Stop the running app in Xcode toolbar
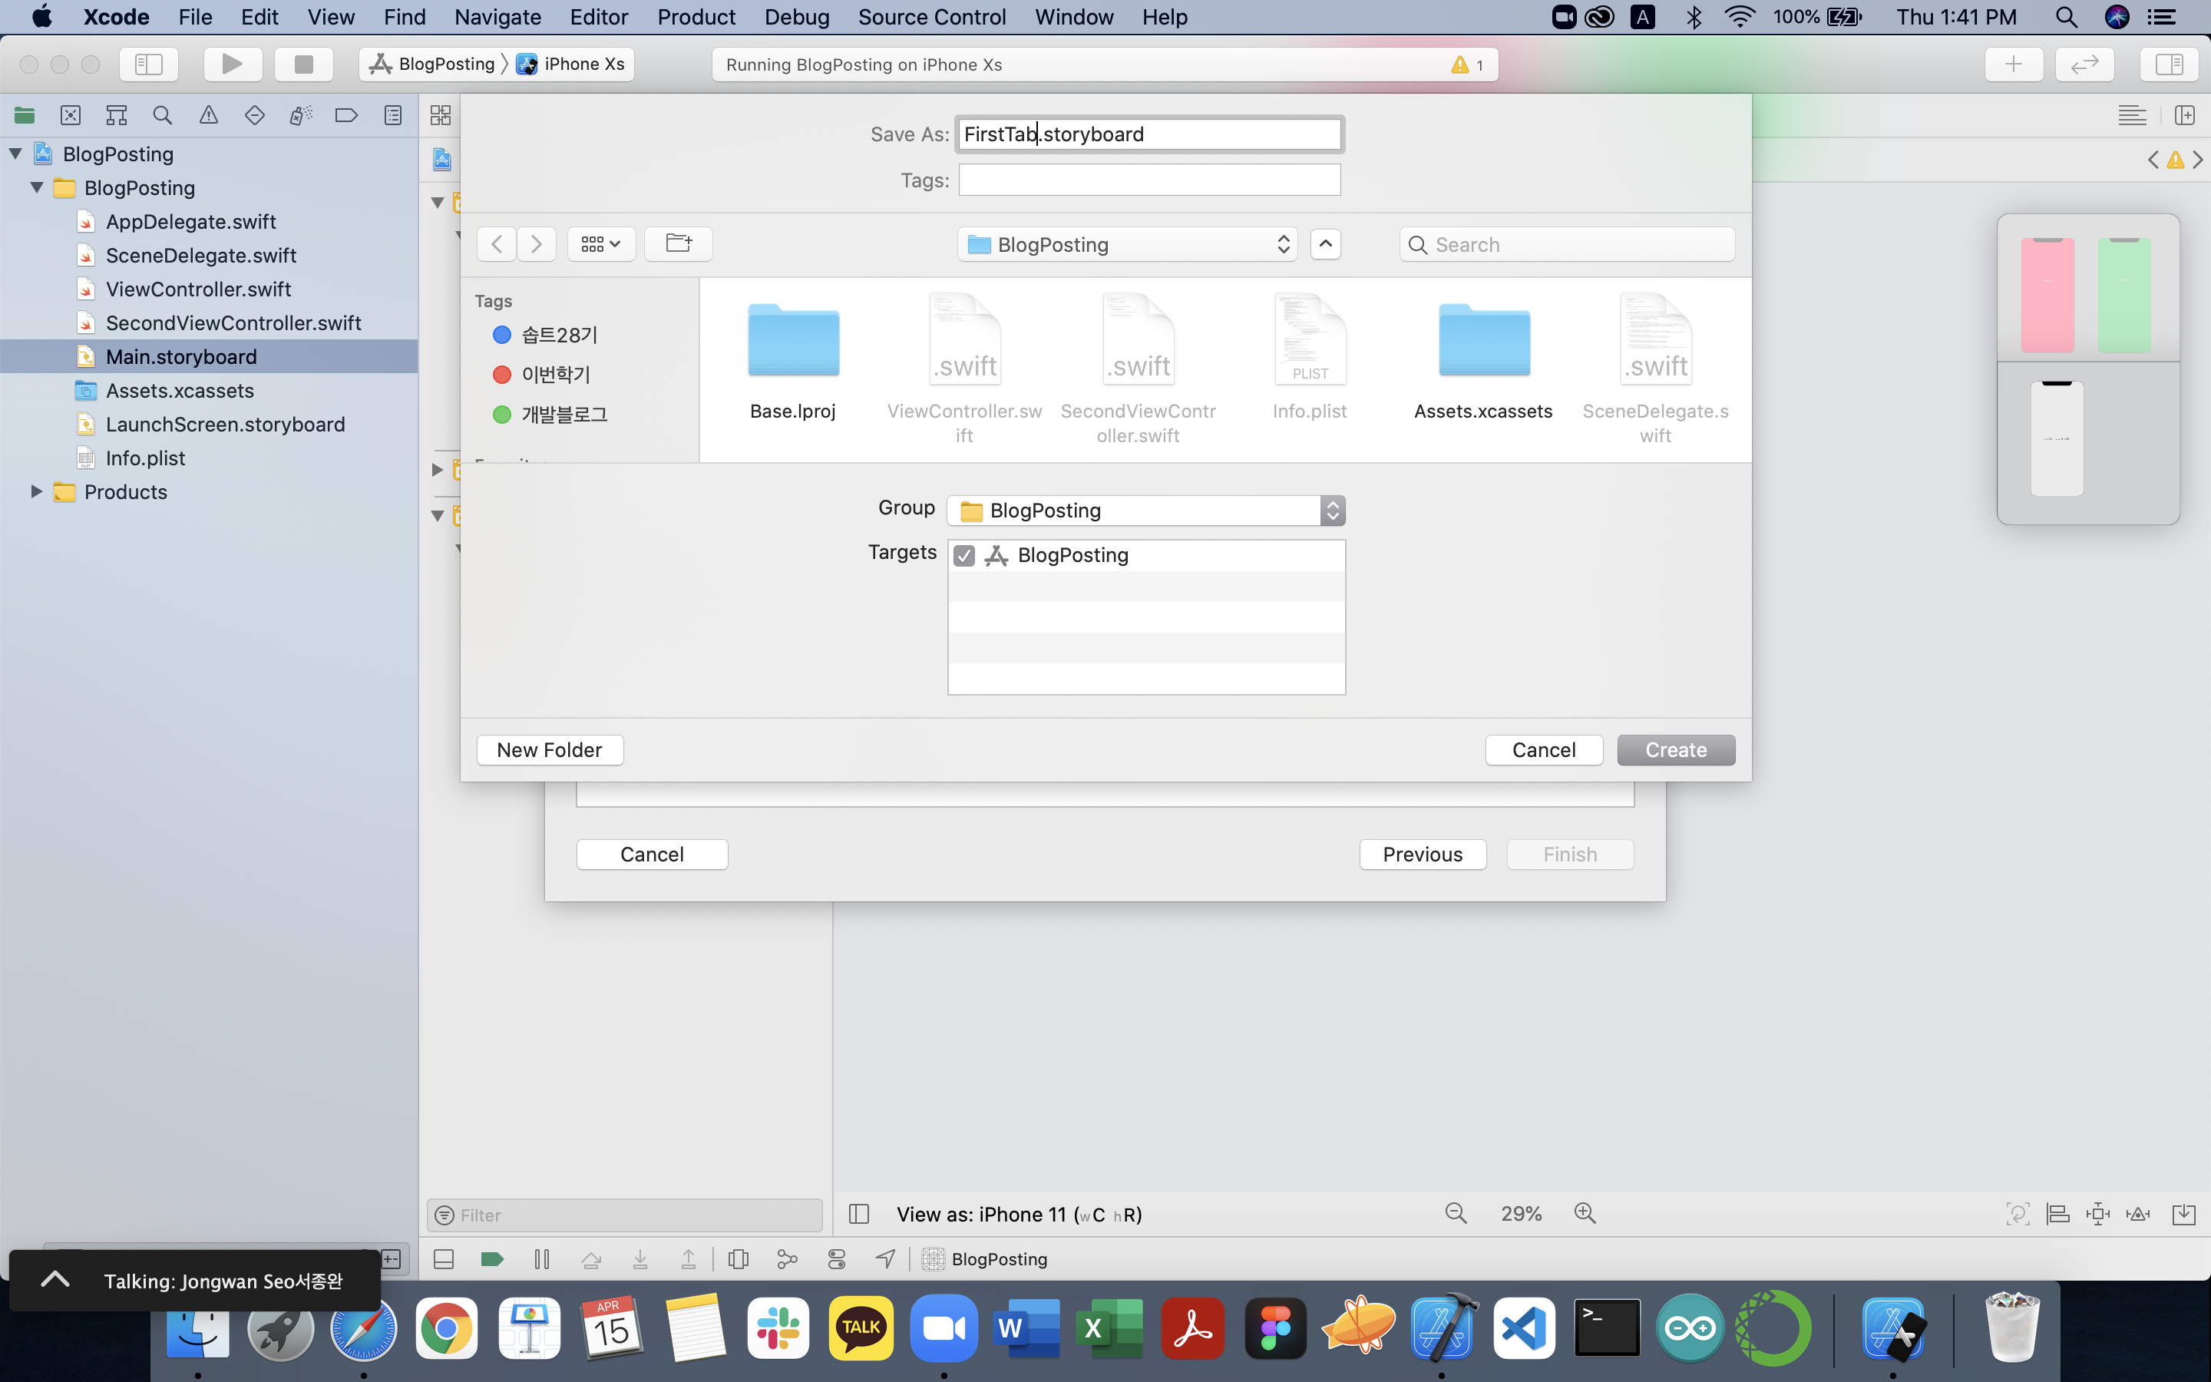 [303, 64]
